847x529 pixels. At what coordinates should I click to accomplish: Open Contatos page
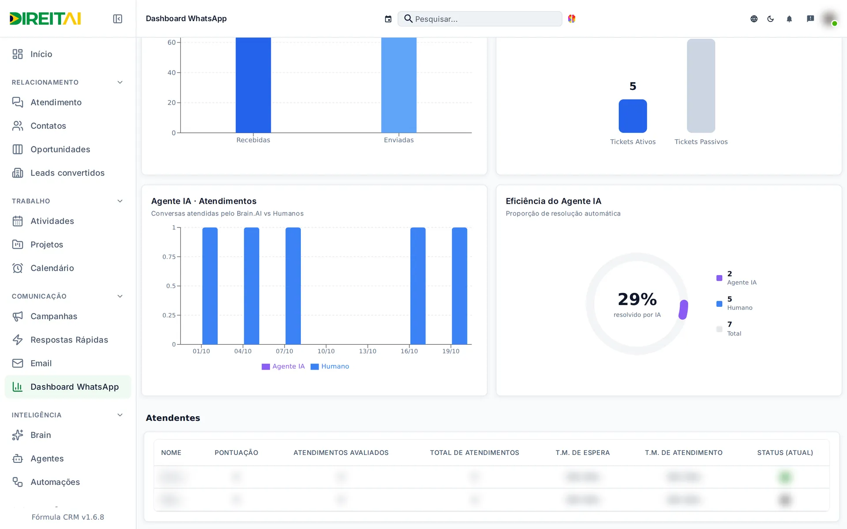click(68, 126)
